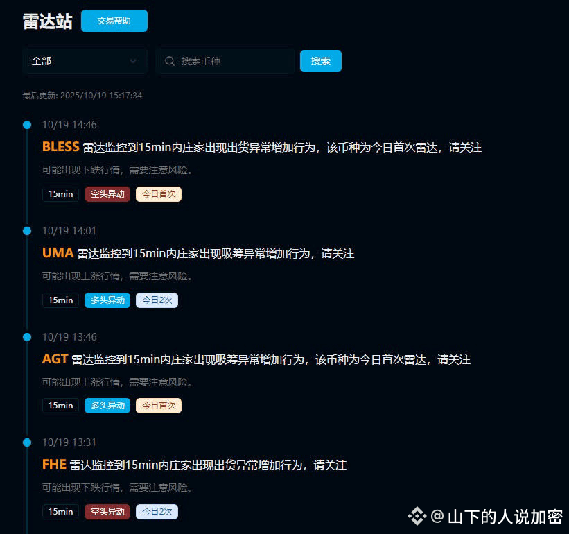The height and width of the screenshot is (534, 569).
Task: Click the magnifier icon in search box
Action: click(x=170, y=61)
